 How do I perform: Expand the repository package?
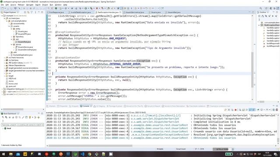coord(11,37)
